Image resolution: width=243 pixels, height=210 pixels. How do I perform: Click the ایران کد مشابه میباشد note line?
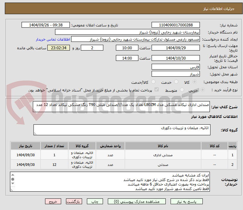click(x=191, y=175)
